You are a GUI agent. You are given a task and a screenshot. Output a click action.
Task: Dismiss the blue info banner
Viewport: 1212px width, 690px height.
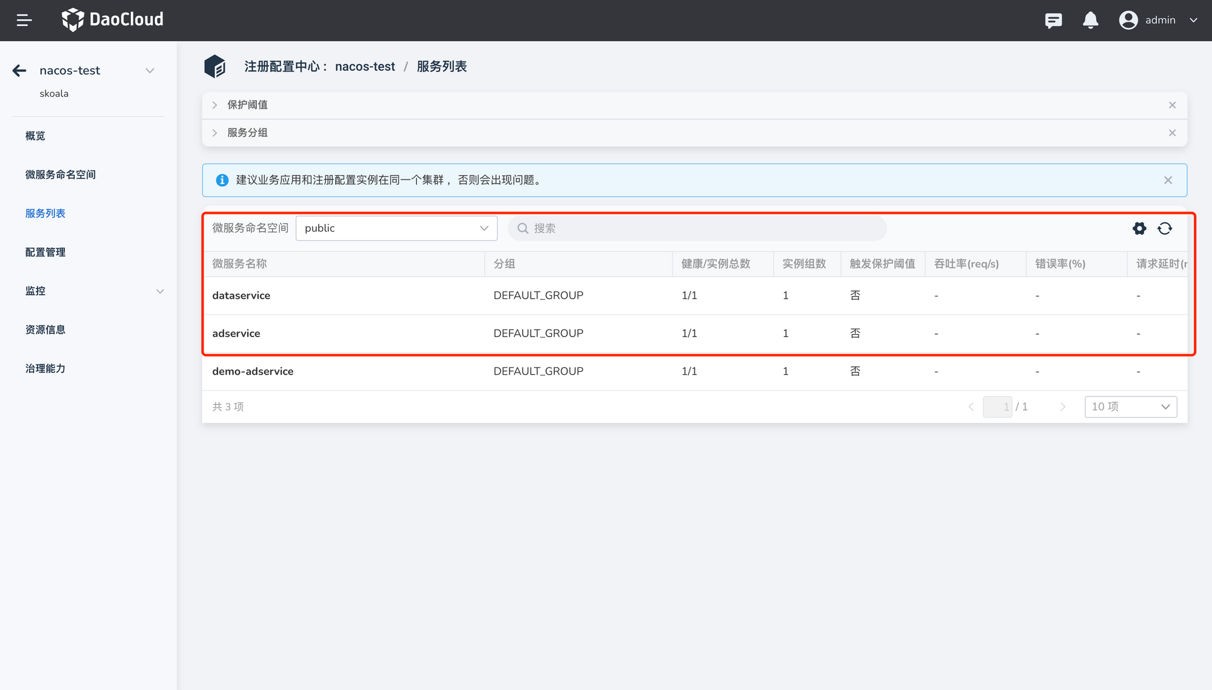(x=1168, y=180)
